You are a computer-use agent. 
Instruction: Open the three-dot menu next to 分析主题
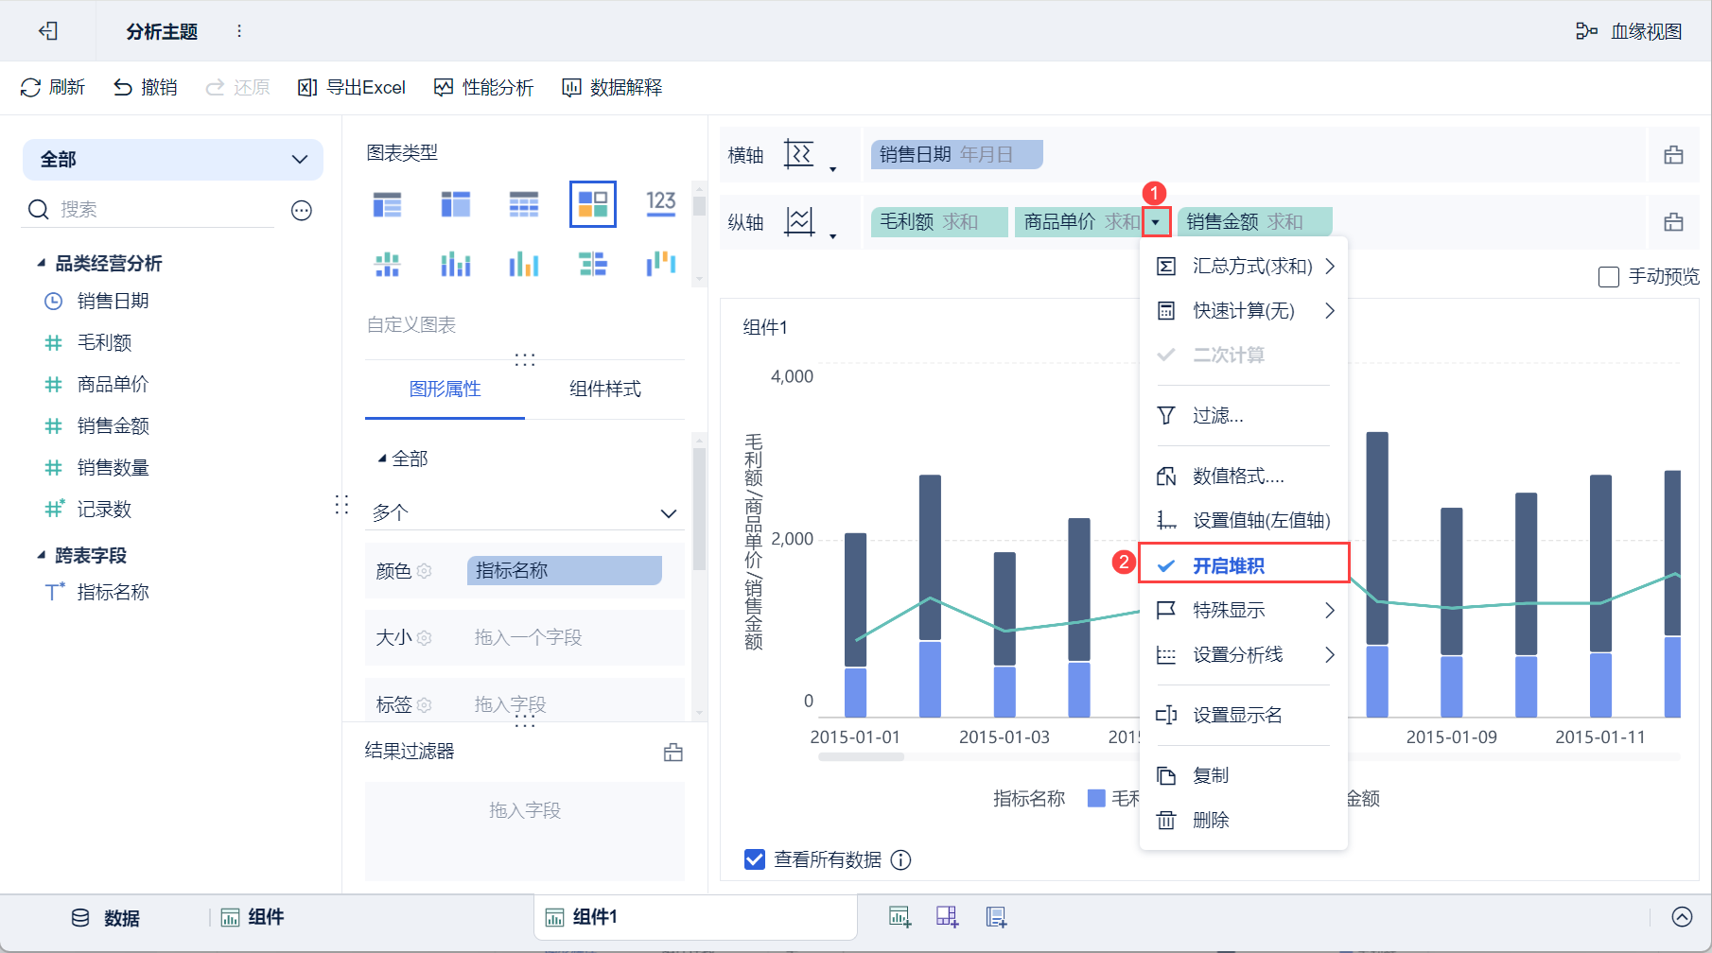click(239, 31)
